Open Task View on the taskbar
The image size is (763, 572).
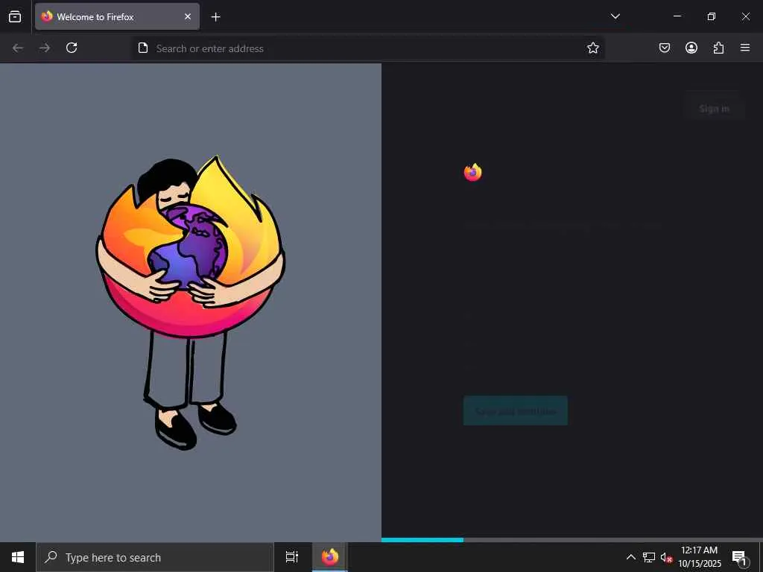tap(292, 557)
